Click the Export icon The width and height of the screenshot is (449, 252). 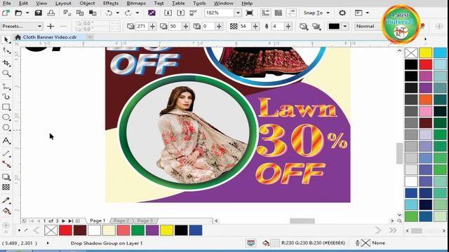[x=181, y=13]
